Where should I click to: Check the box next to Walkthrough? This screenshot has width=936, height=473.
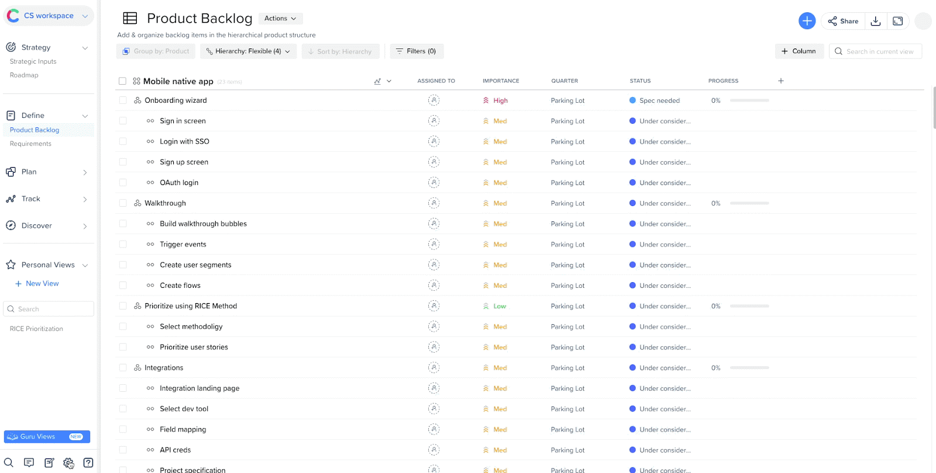(x=123, y=203)
